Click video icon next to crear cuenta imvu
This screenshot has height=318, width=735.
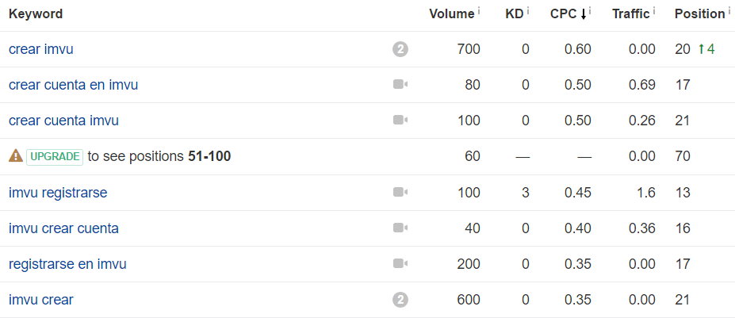point(400,120)
